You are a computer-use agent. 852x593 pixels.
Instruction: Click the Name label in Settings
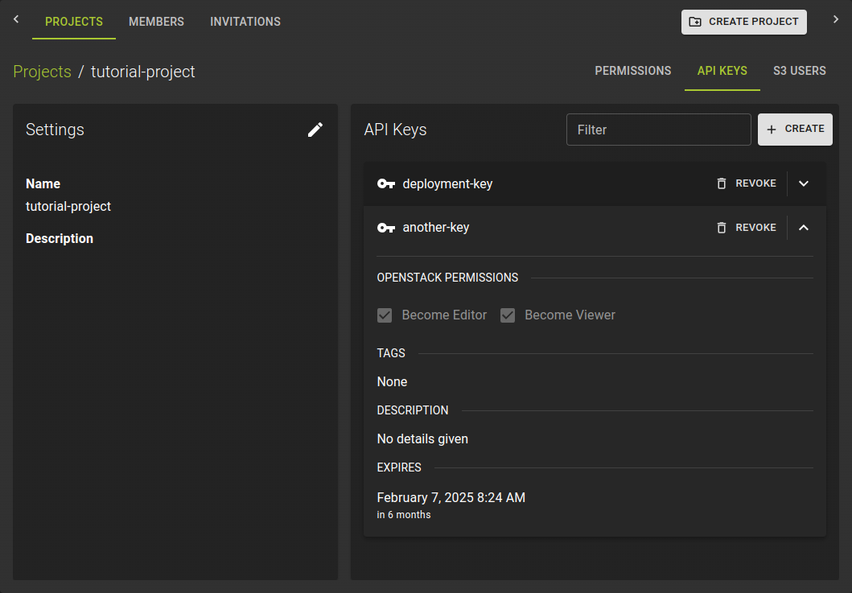pos(43,183)
